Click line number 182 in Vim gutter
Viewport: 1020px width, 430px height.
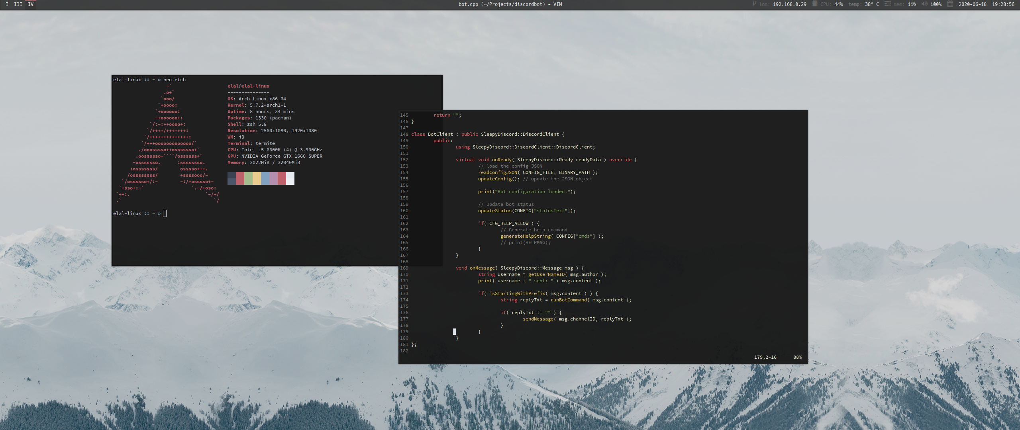[x=404, y=351]
